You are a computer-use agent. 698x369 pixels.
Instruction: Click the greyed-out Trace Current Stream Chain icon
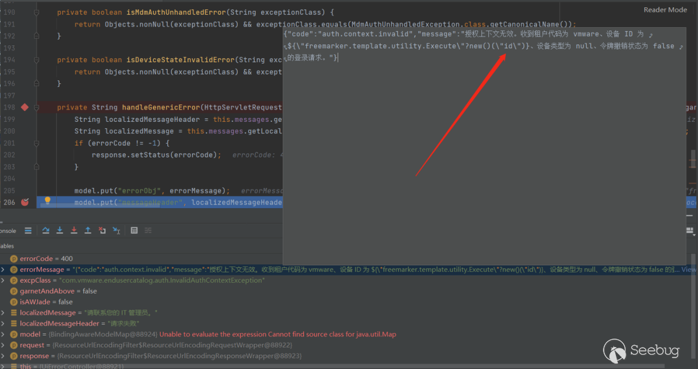148,230
